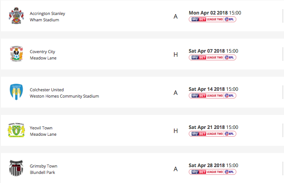Click Sky Bet League Two badge for Accrington fixture
The height and width of the screenshot is (183, 284).
point(212,20)
